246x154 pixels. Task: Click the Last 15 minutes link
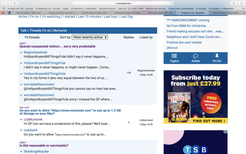pos(89,17)
